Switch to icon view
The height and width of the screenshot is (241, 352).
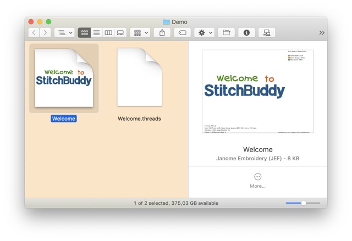coord(84,33)
